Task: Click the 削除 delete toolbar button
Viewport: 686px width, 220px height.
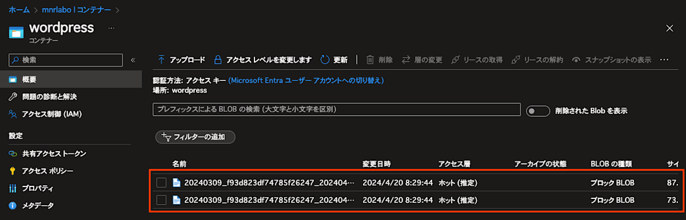Action: (380, 60)
